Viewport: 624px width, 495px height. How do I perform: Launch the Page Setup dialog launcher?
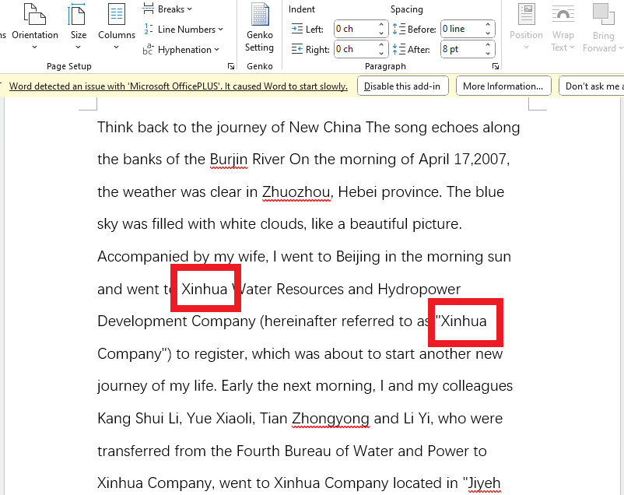pos(231,66)
